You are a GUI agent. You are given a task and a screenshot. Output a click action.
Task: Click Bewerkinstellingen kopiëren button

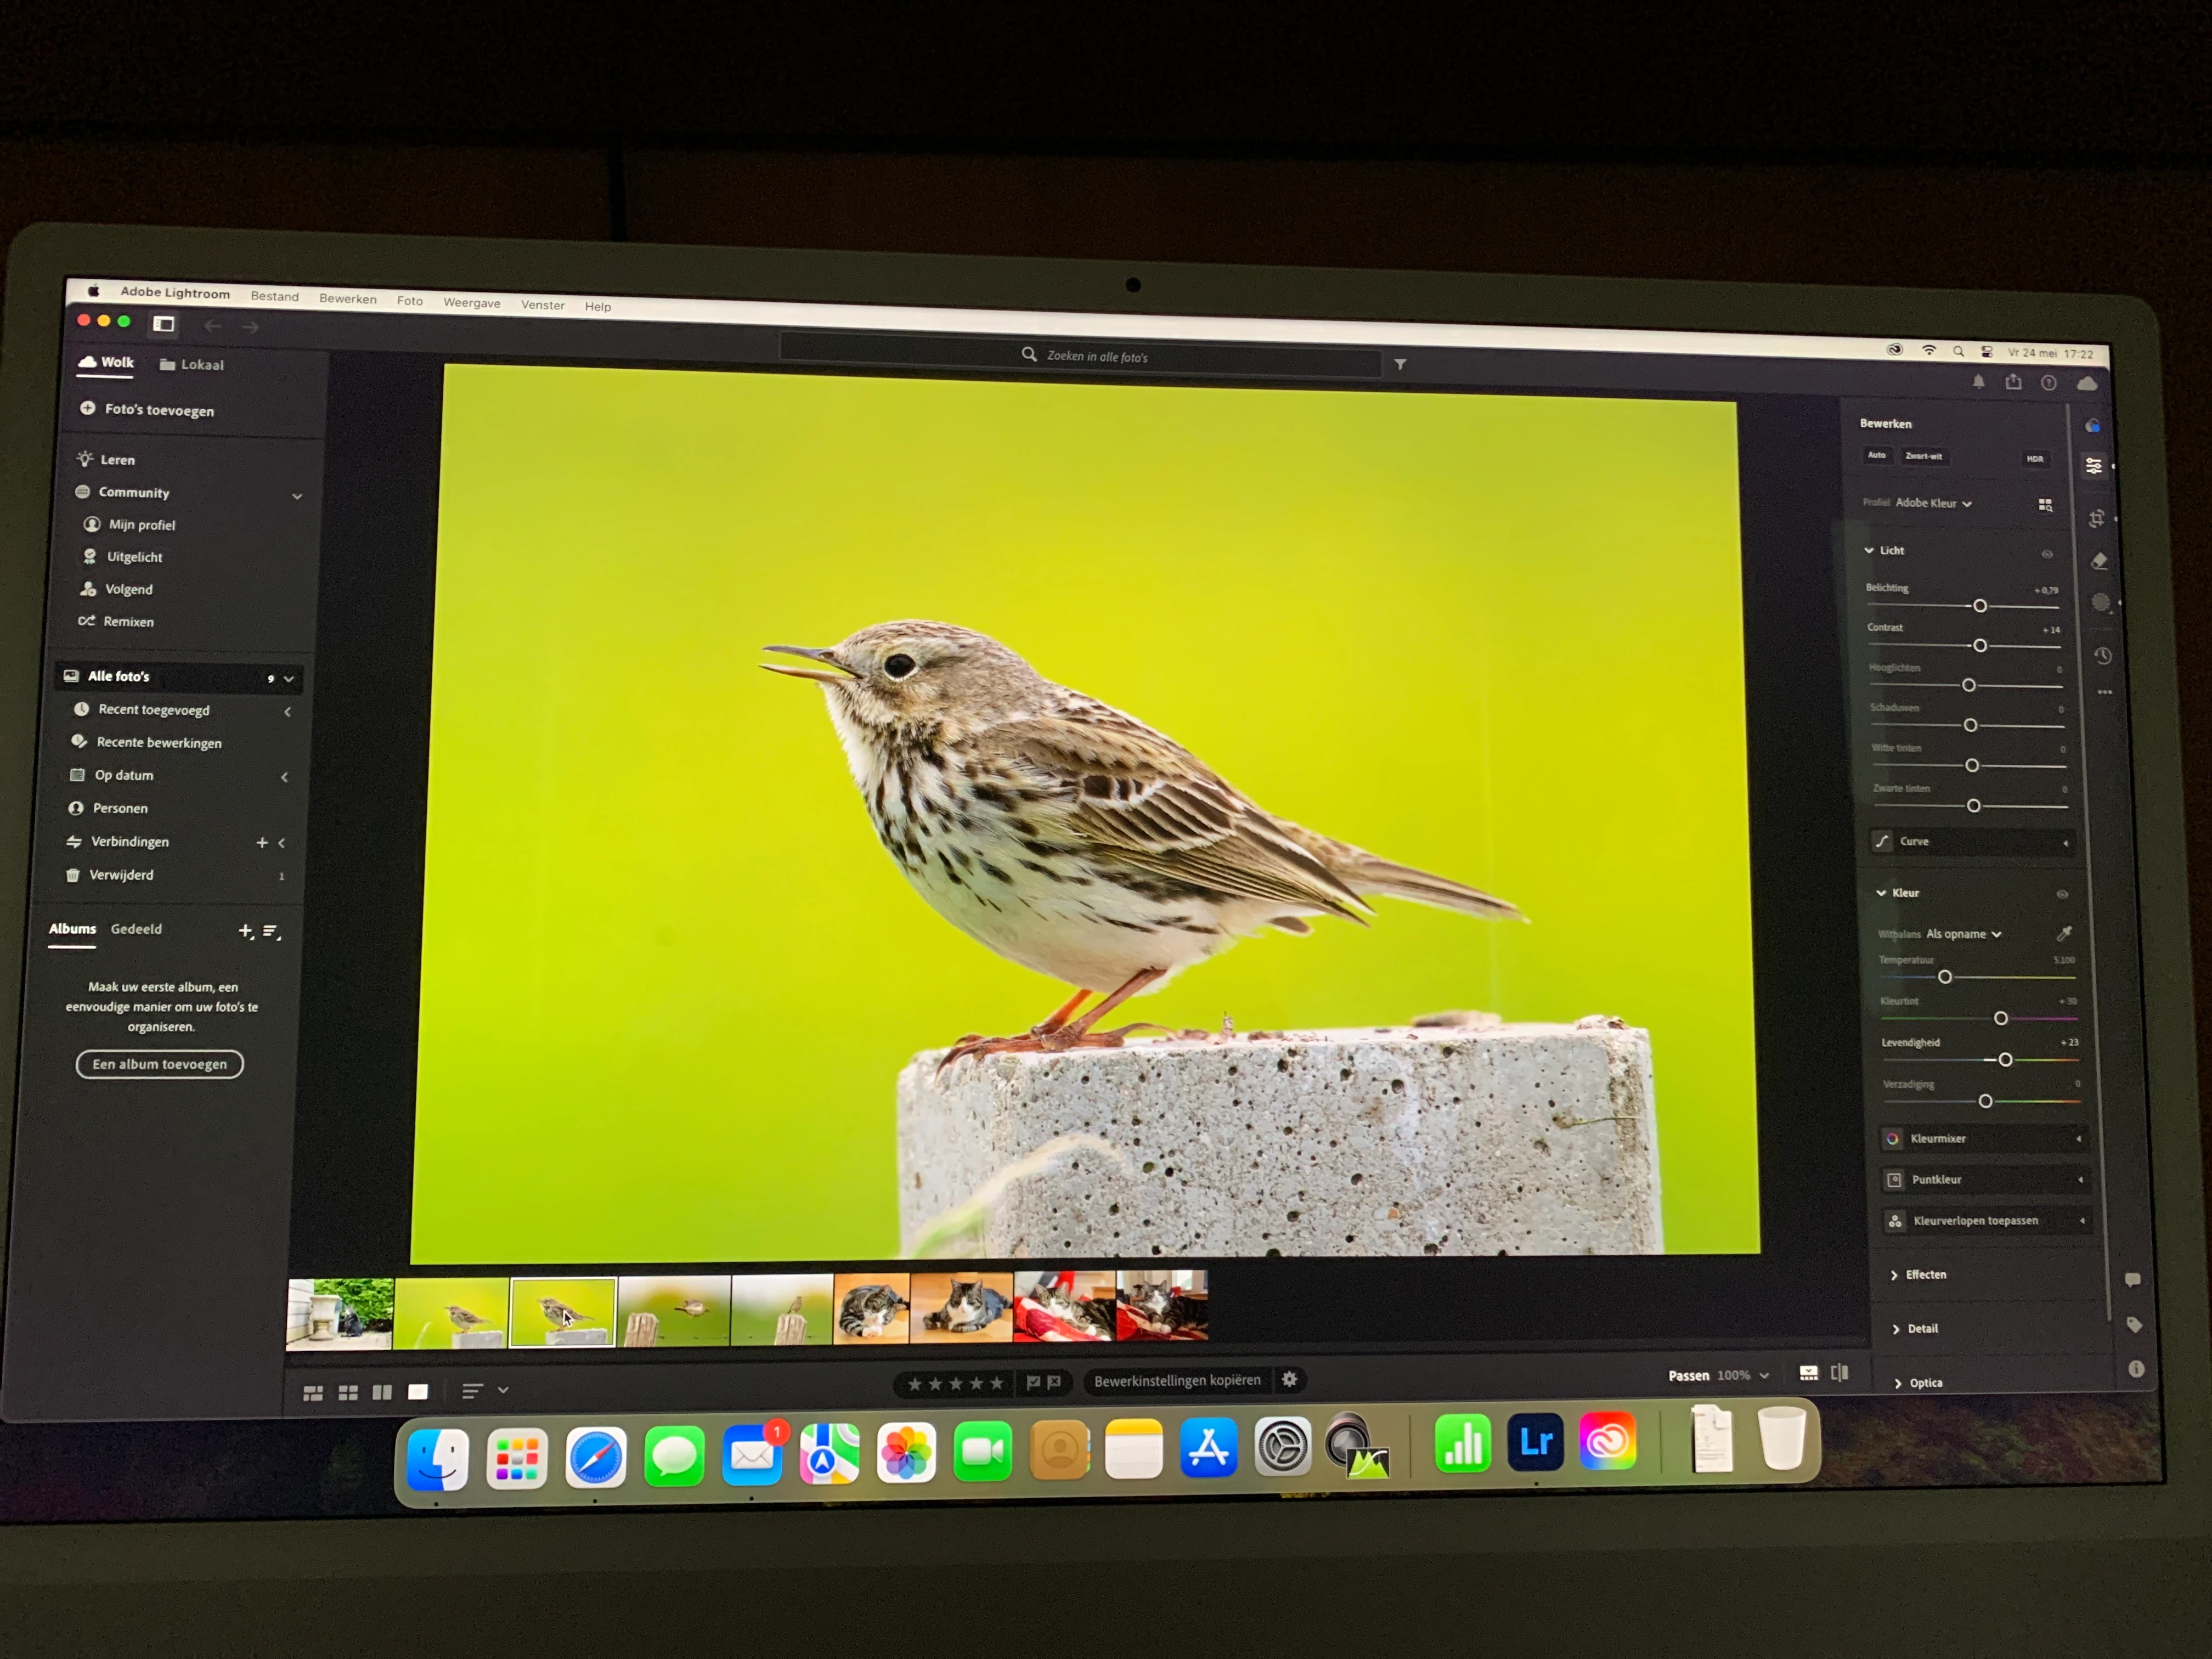pyautogui.click(x=1177, y=1380)
